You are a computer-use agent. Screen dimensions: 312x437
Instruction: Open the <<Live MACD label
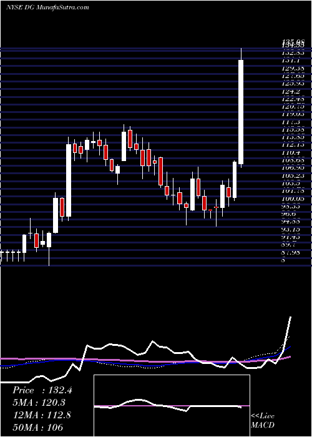[263, 420]
